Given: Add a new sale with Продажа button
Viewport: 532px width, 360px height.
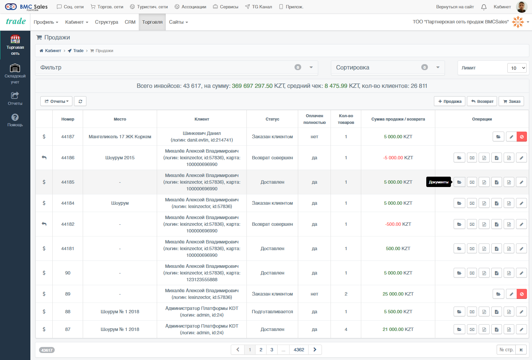Looking at the screenshot, I should click(x=450, y=101).
